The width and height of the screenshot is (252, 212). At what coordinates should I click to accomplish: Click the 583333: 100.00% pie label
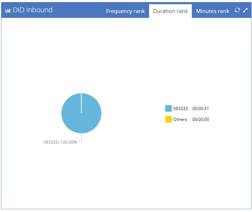(60, 142)
